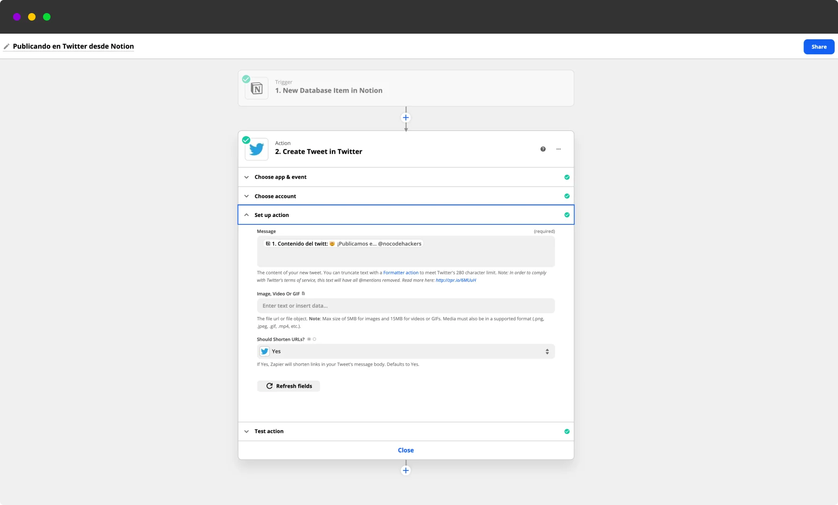Select the filled radio next to Should Shorten URLs
The image size is (838, 505).
click(x=309, y=339)
